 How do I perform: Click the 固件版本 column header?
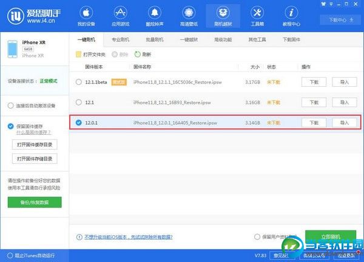click(x=94, y=67)
